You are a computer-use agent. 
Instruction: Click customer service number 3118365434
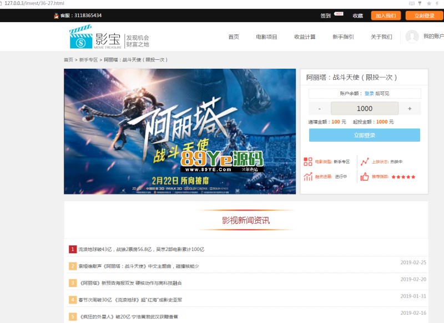click(88, 16)
